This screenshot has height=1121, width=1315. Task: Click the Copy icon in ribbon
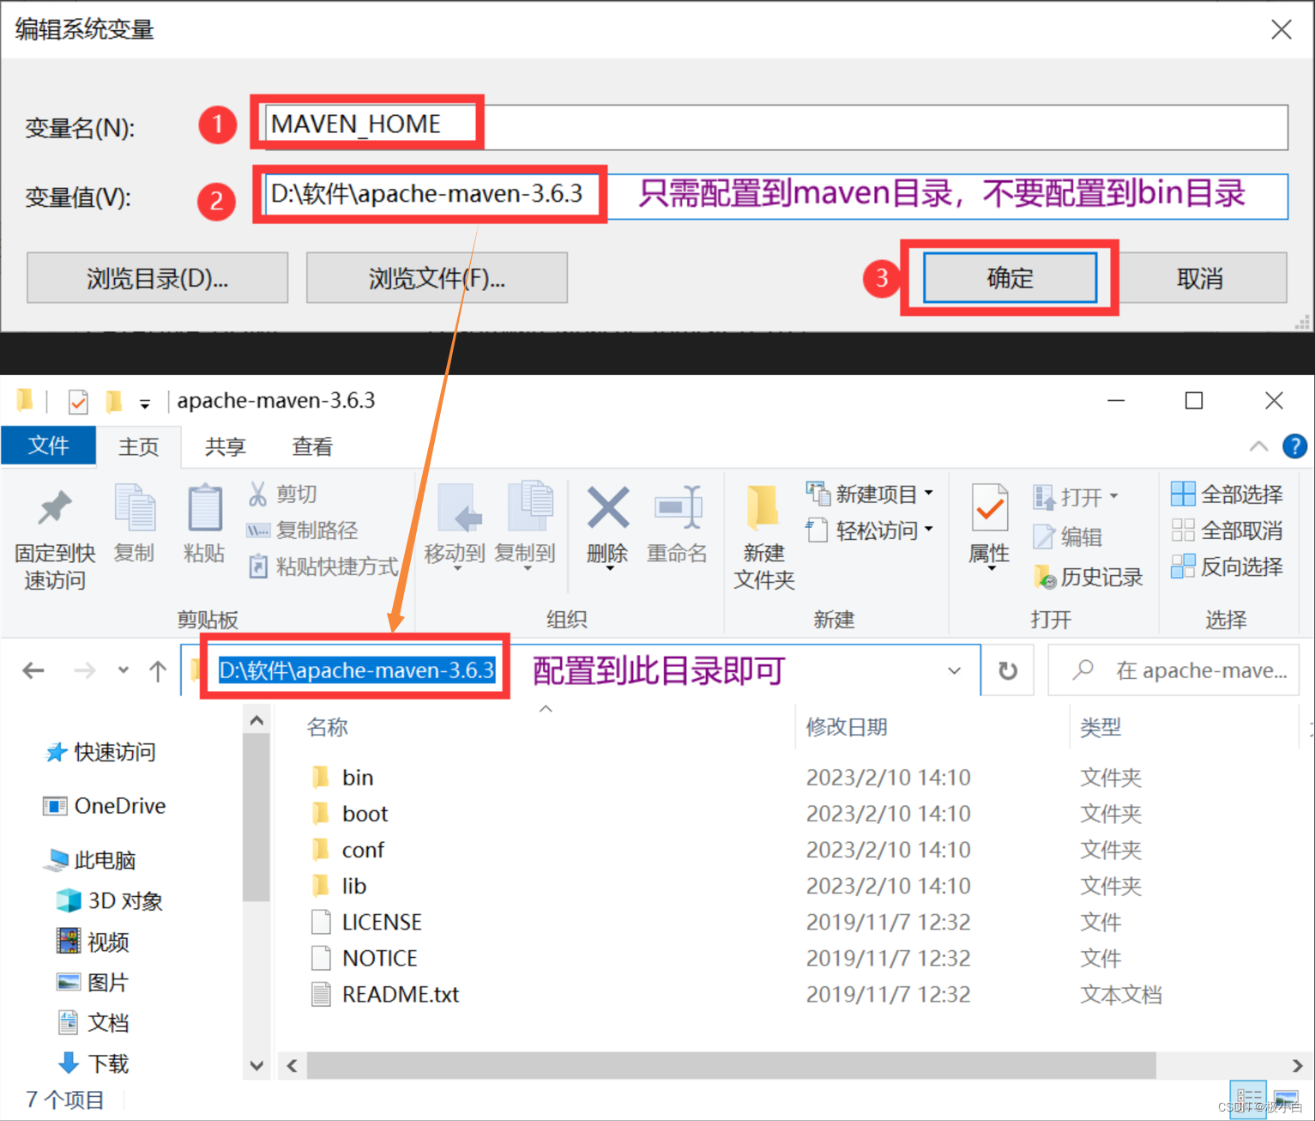coord(135,508)
